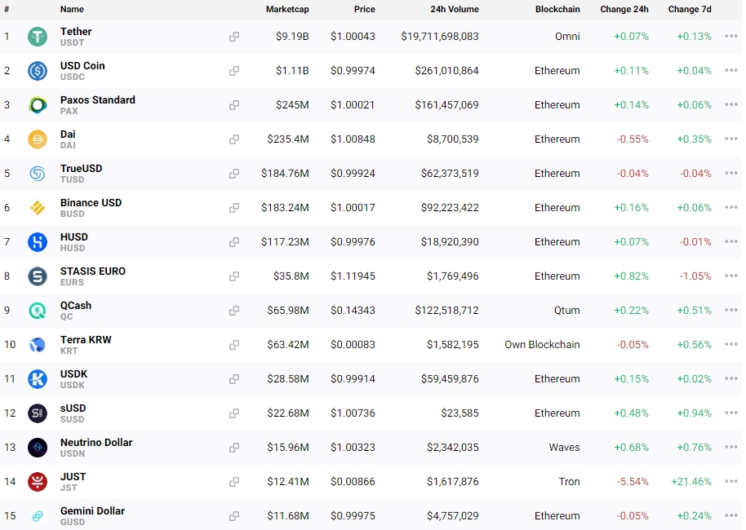The image size is (746, 530).
Task: Sort table by Price column header
Action: (365, 9)
